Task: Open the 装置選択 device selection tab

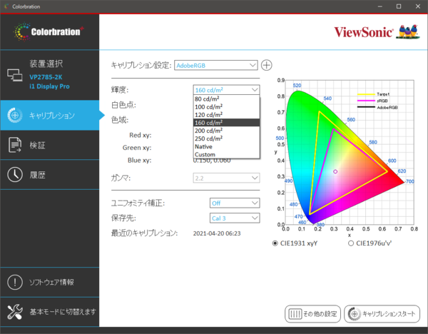Action: tap(50, 75)
